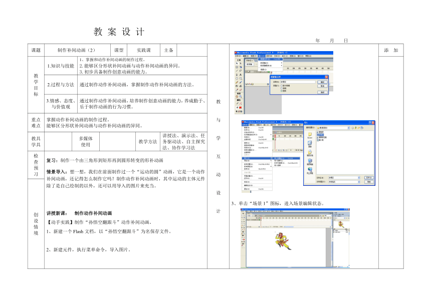The width and height of the screenshot is (431, 295).
Task: Click the 2.过程与方法 cell
Action: click(61, 85)
